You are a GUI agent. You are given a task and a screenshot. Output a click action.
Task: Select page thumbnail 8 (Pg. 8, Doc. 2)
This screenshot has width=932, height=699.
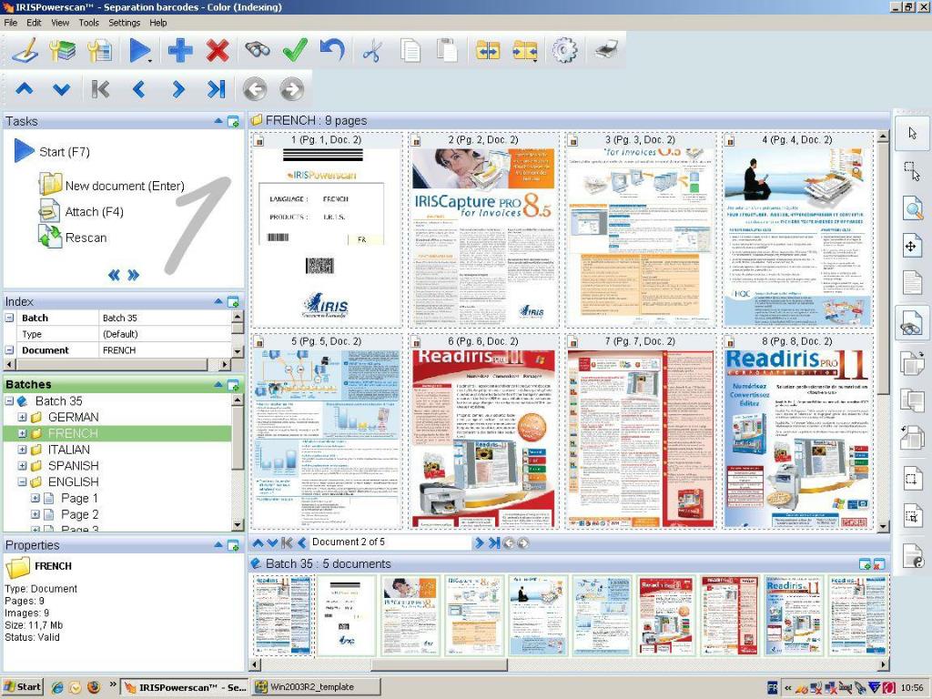pyautogui.click(x=797, y=431)
